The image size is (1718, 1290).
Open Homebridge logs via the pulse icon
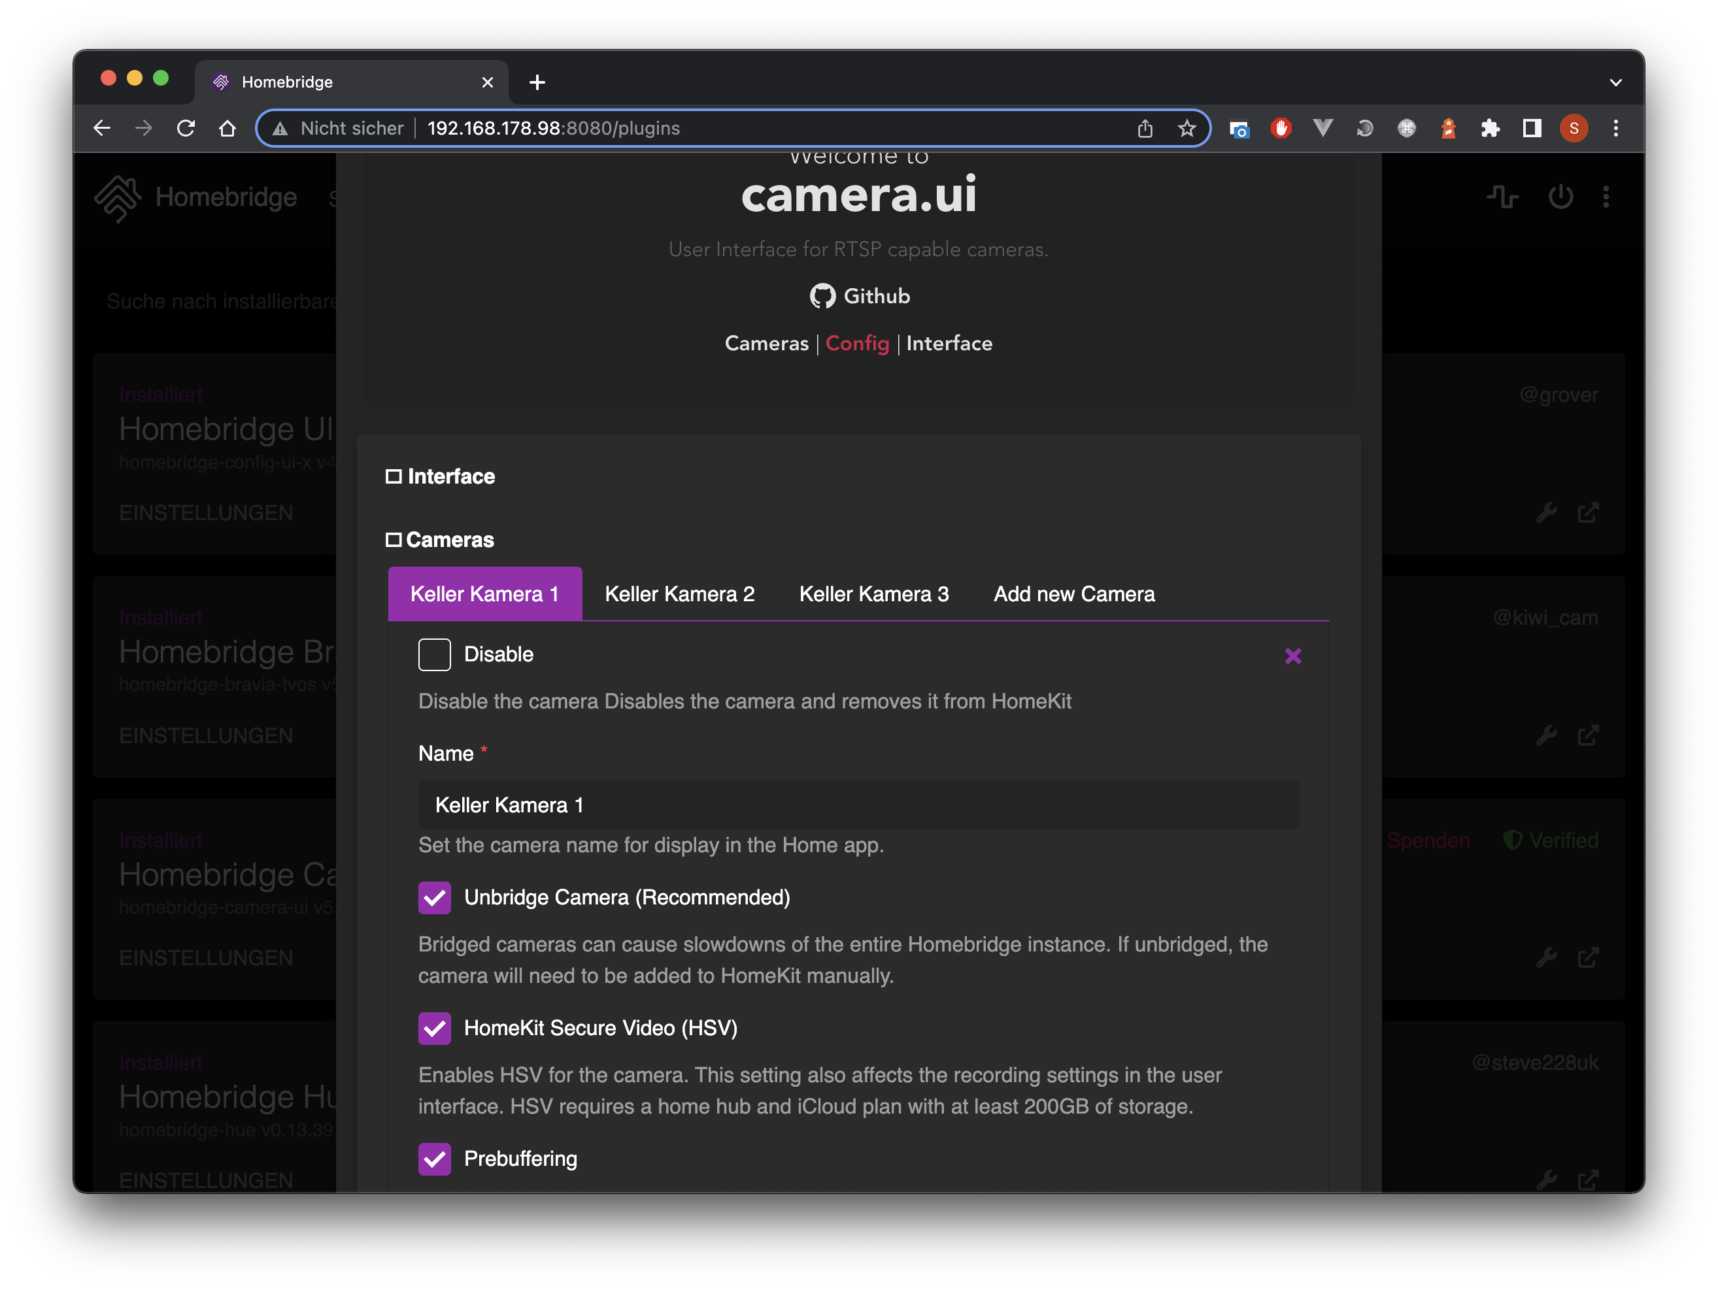1503,197
